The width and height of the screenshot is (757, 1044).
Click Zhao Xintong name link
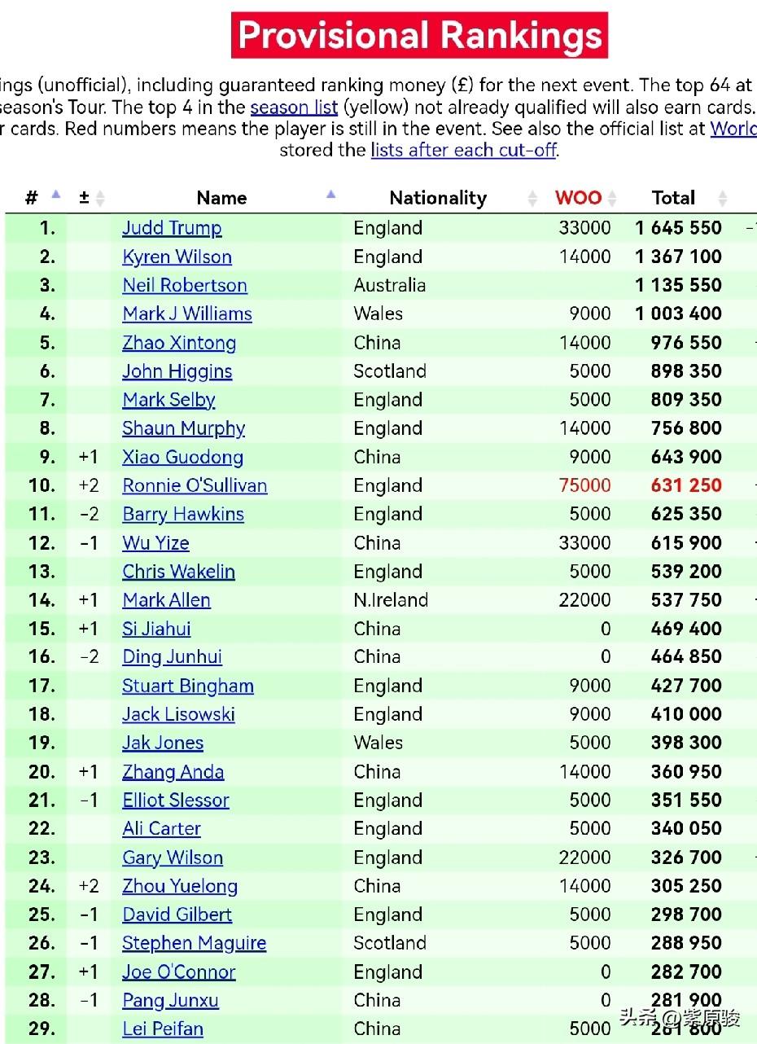coord(179,343)
